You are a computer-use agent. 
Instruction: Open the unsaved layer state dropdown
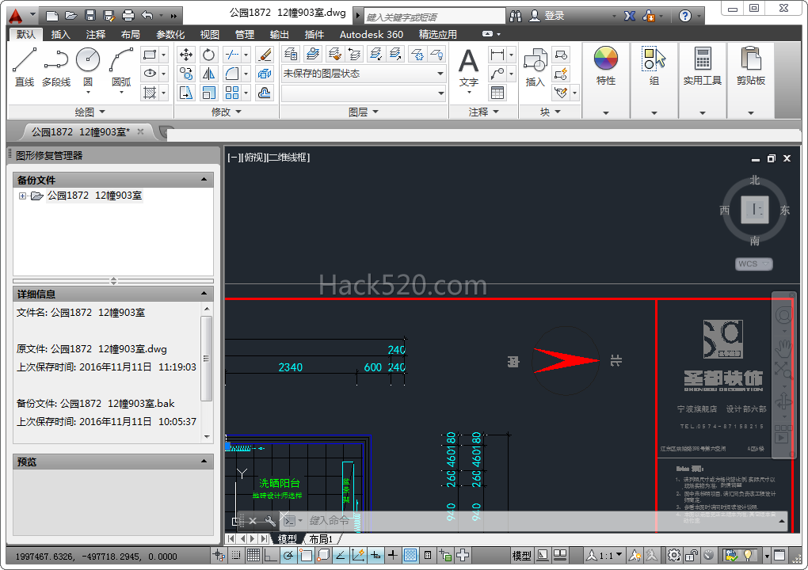[364, 74]
